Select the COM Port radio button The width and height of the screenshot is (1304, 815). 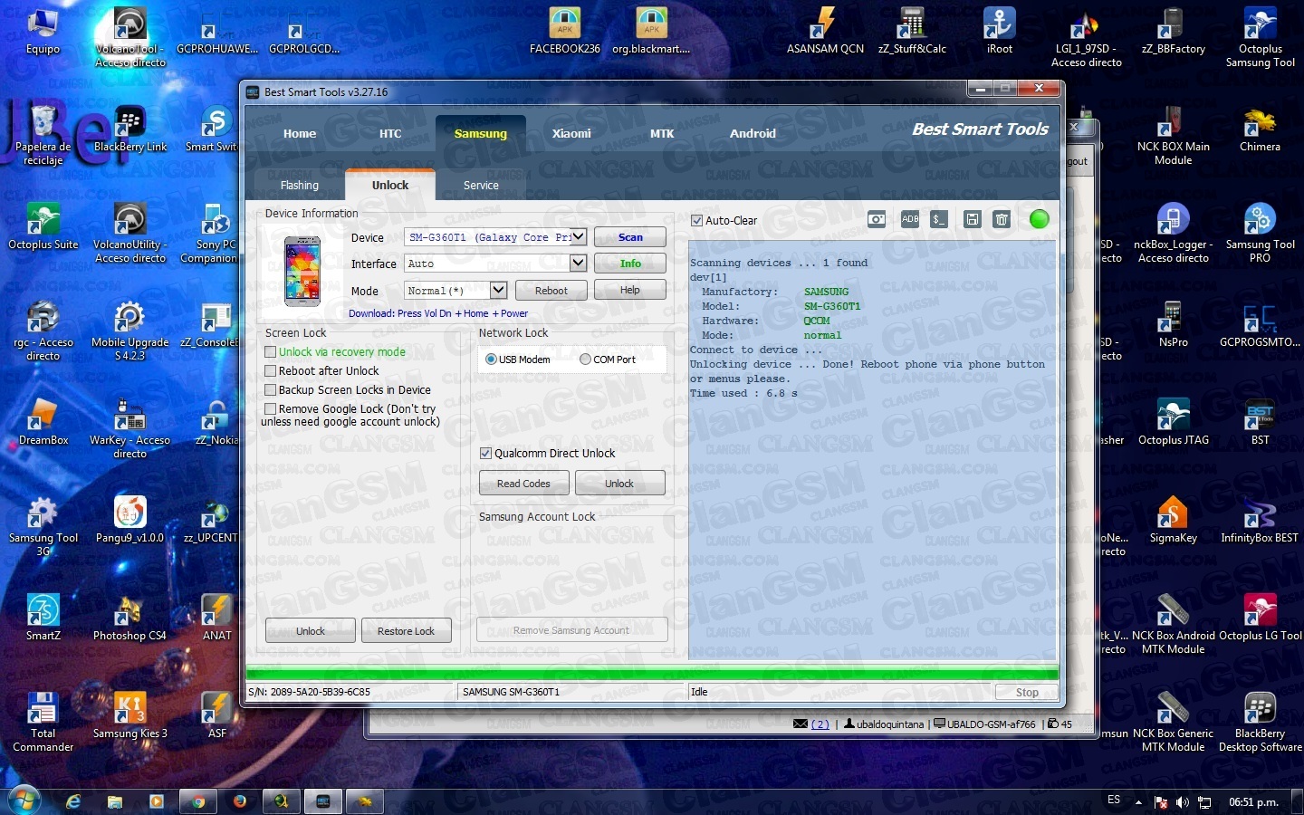[x=585, y=360]
